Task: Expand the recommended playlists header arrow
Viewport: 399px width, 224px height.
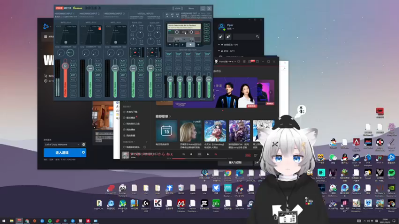Action: click(170, 116)
